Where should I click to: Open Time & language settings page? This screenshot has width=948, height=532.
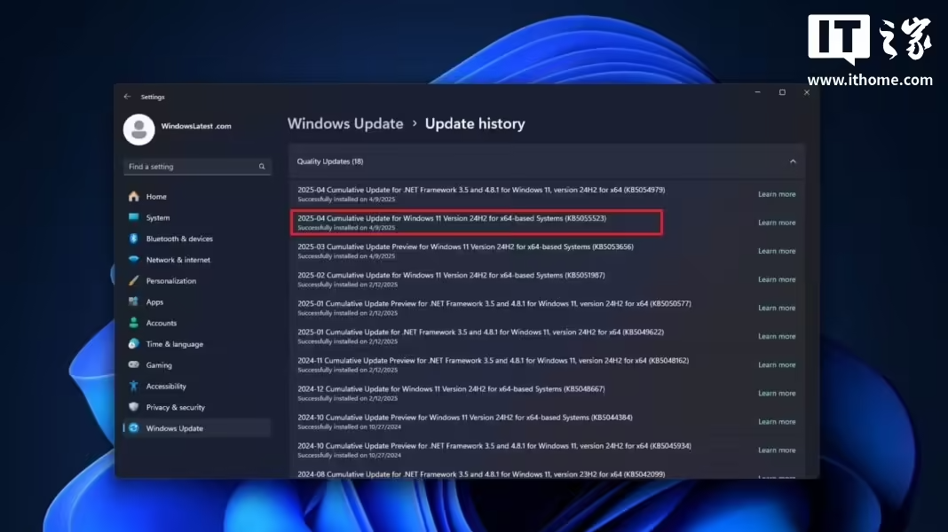click(175, 344)
